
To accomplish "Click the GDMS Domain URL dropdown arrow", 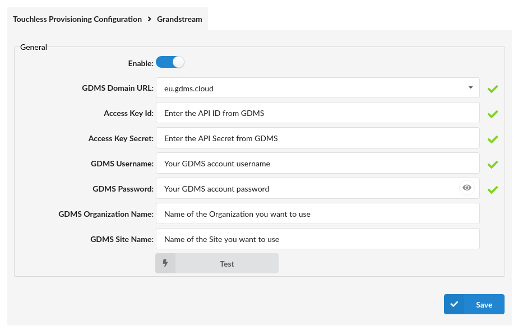I will coord(470,87).
